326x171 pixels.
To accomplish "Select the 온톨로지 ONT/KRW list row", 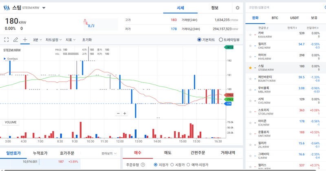I will pos(286,134).
